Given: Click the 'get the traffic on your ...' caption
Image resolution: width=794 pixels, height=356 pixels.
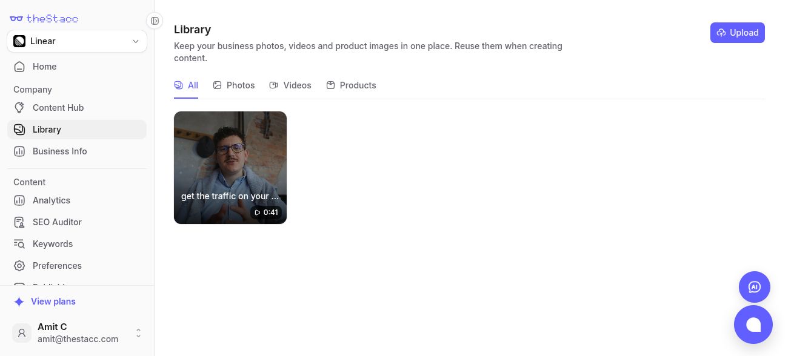Looking at the screenshot, I should pos(230,196).
